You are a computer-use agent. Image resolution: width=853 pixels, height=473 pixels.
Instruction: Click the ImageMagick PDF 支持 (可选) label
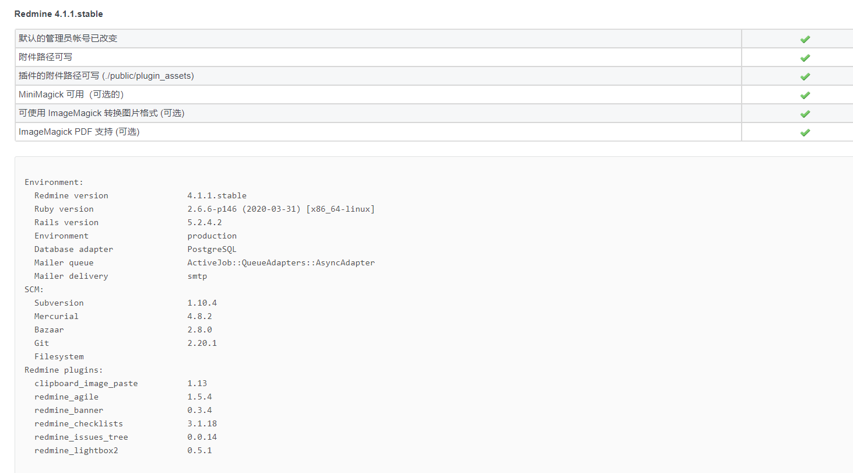click(x=79, y=132)
